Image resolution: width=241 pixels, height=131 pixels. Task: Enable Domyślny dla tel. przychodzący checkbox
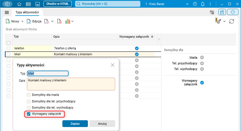click(x=29, y=101)
